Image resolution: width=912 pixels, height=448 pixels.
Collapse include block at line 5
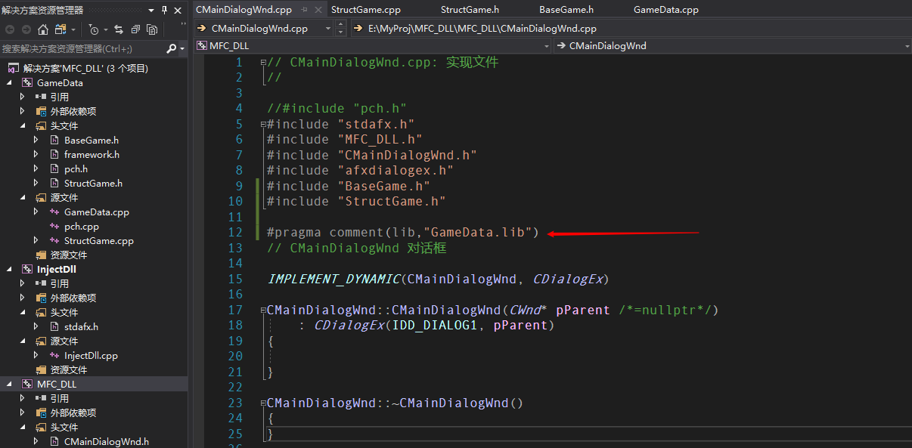pos(262,125)
